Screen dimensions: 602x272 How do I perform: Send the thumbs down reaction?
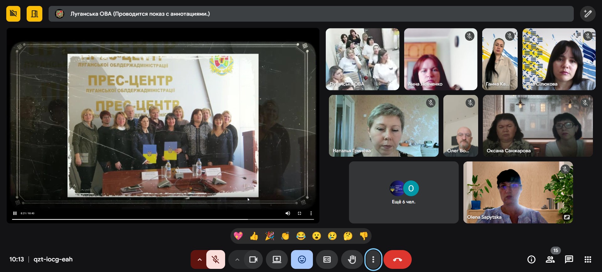(364, 236)
